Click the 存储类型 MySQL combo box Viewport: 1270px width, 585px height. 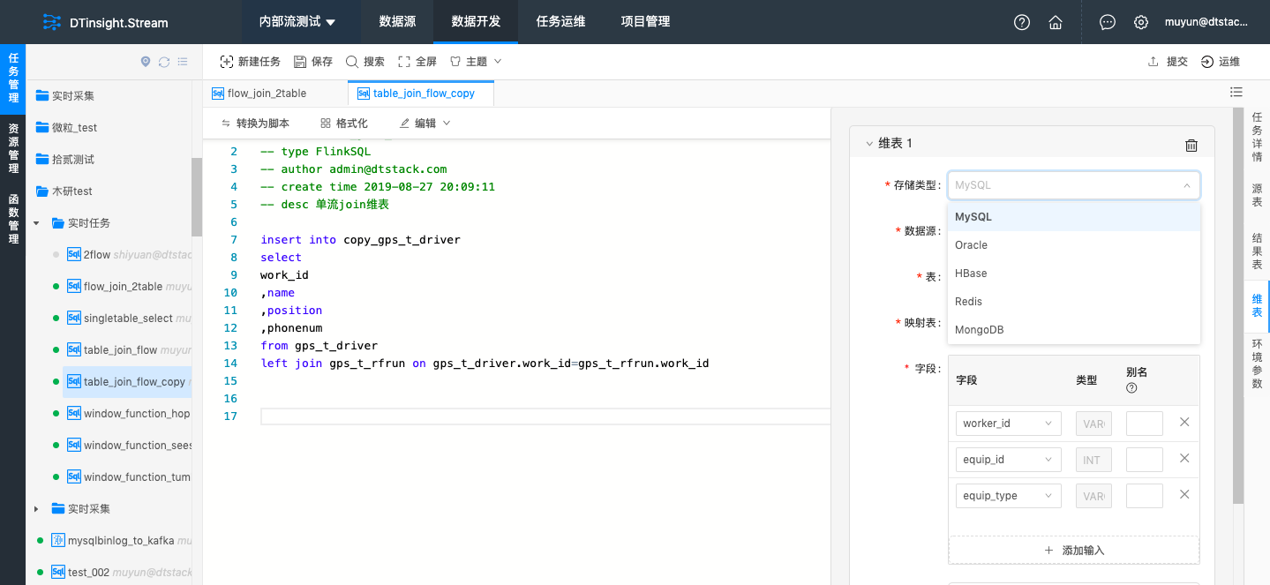point(1073,185)
